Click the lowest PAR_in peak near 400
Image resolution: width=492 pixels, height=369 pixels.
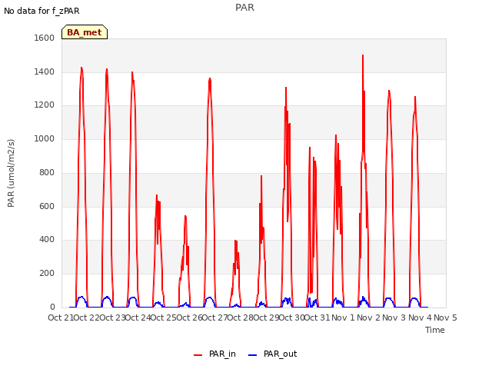(x=236, y=241)
